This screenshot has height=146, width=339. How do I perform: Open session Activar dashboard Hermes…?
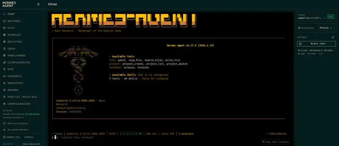pos(316,52)
